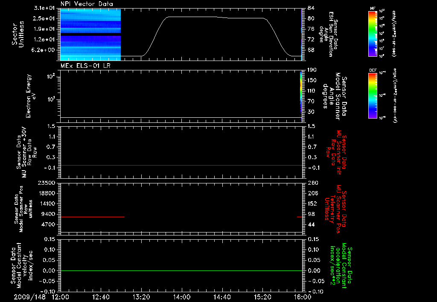Click the '76' sun elevation tick value
The image size is (437, 302).
(311, 29)
